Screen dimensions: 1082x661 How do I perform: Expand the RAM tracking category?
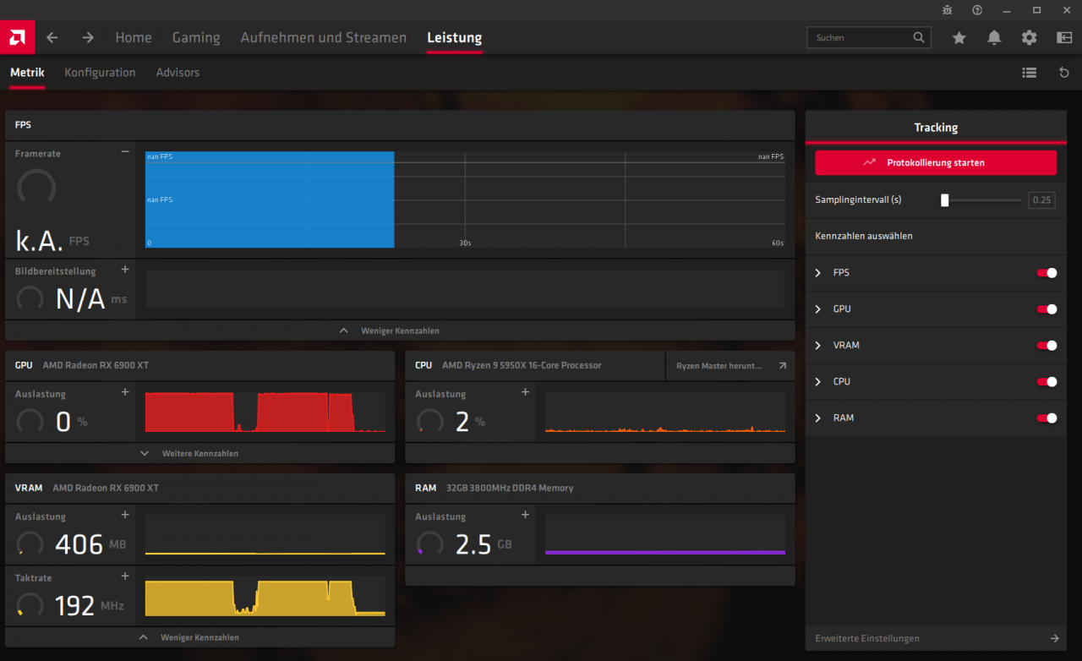pos(818,418)
